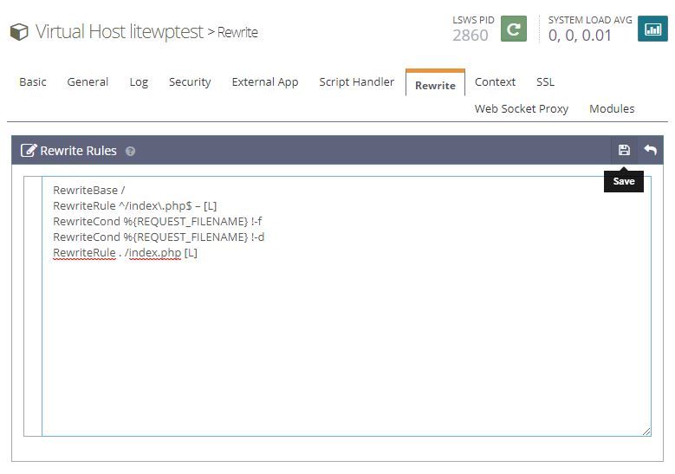
Task: Open the real-time stats chart icon
Action: (652, 29)
